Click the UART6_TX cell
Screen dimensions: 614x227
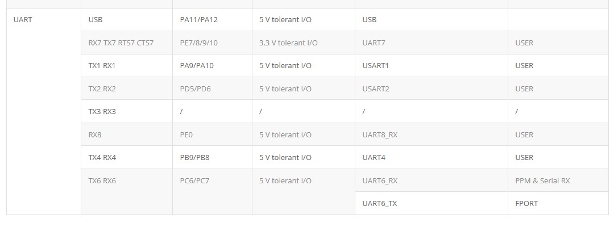click(432, 203)
